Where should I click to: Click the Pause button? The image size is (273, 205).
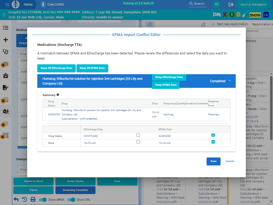click(33, 190)
